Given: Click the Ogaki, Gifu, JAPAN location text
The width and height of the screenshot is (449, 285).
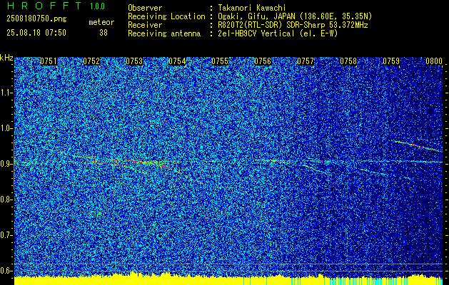Looking at the screenshot, I should coord(295,16).
